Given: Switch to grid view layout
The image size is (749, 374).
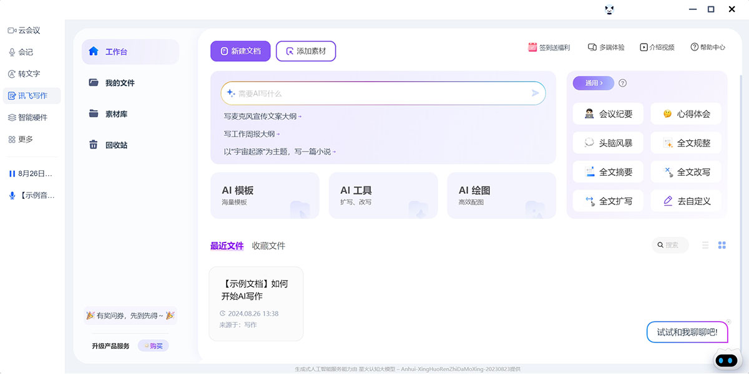Looking at the screenshot, I should (722, 246).
